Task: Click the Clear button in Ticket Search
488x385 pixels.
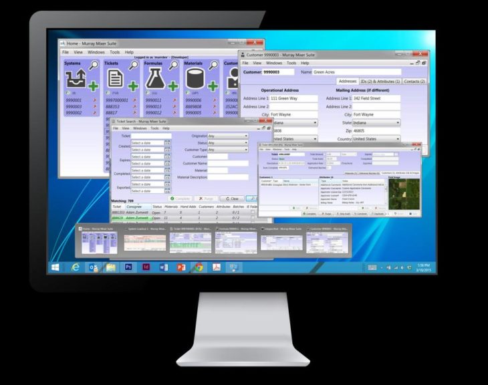Action: click(232, 199)
